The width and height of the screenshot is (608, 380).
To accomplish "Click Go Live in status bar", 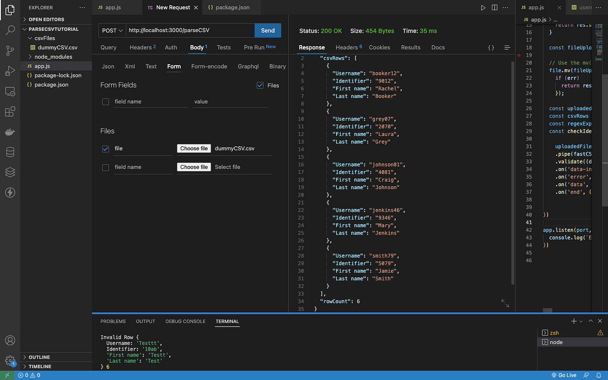I will 564,375.
